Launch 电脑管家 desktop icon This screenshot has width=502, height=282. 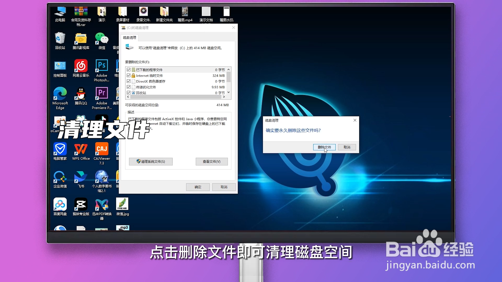(60, 151)
